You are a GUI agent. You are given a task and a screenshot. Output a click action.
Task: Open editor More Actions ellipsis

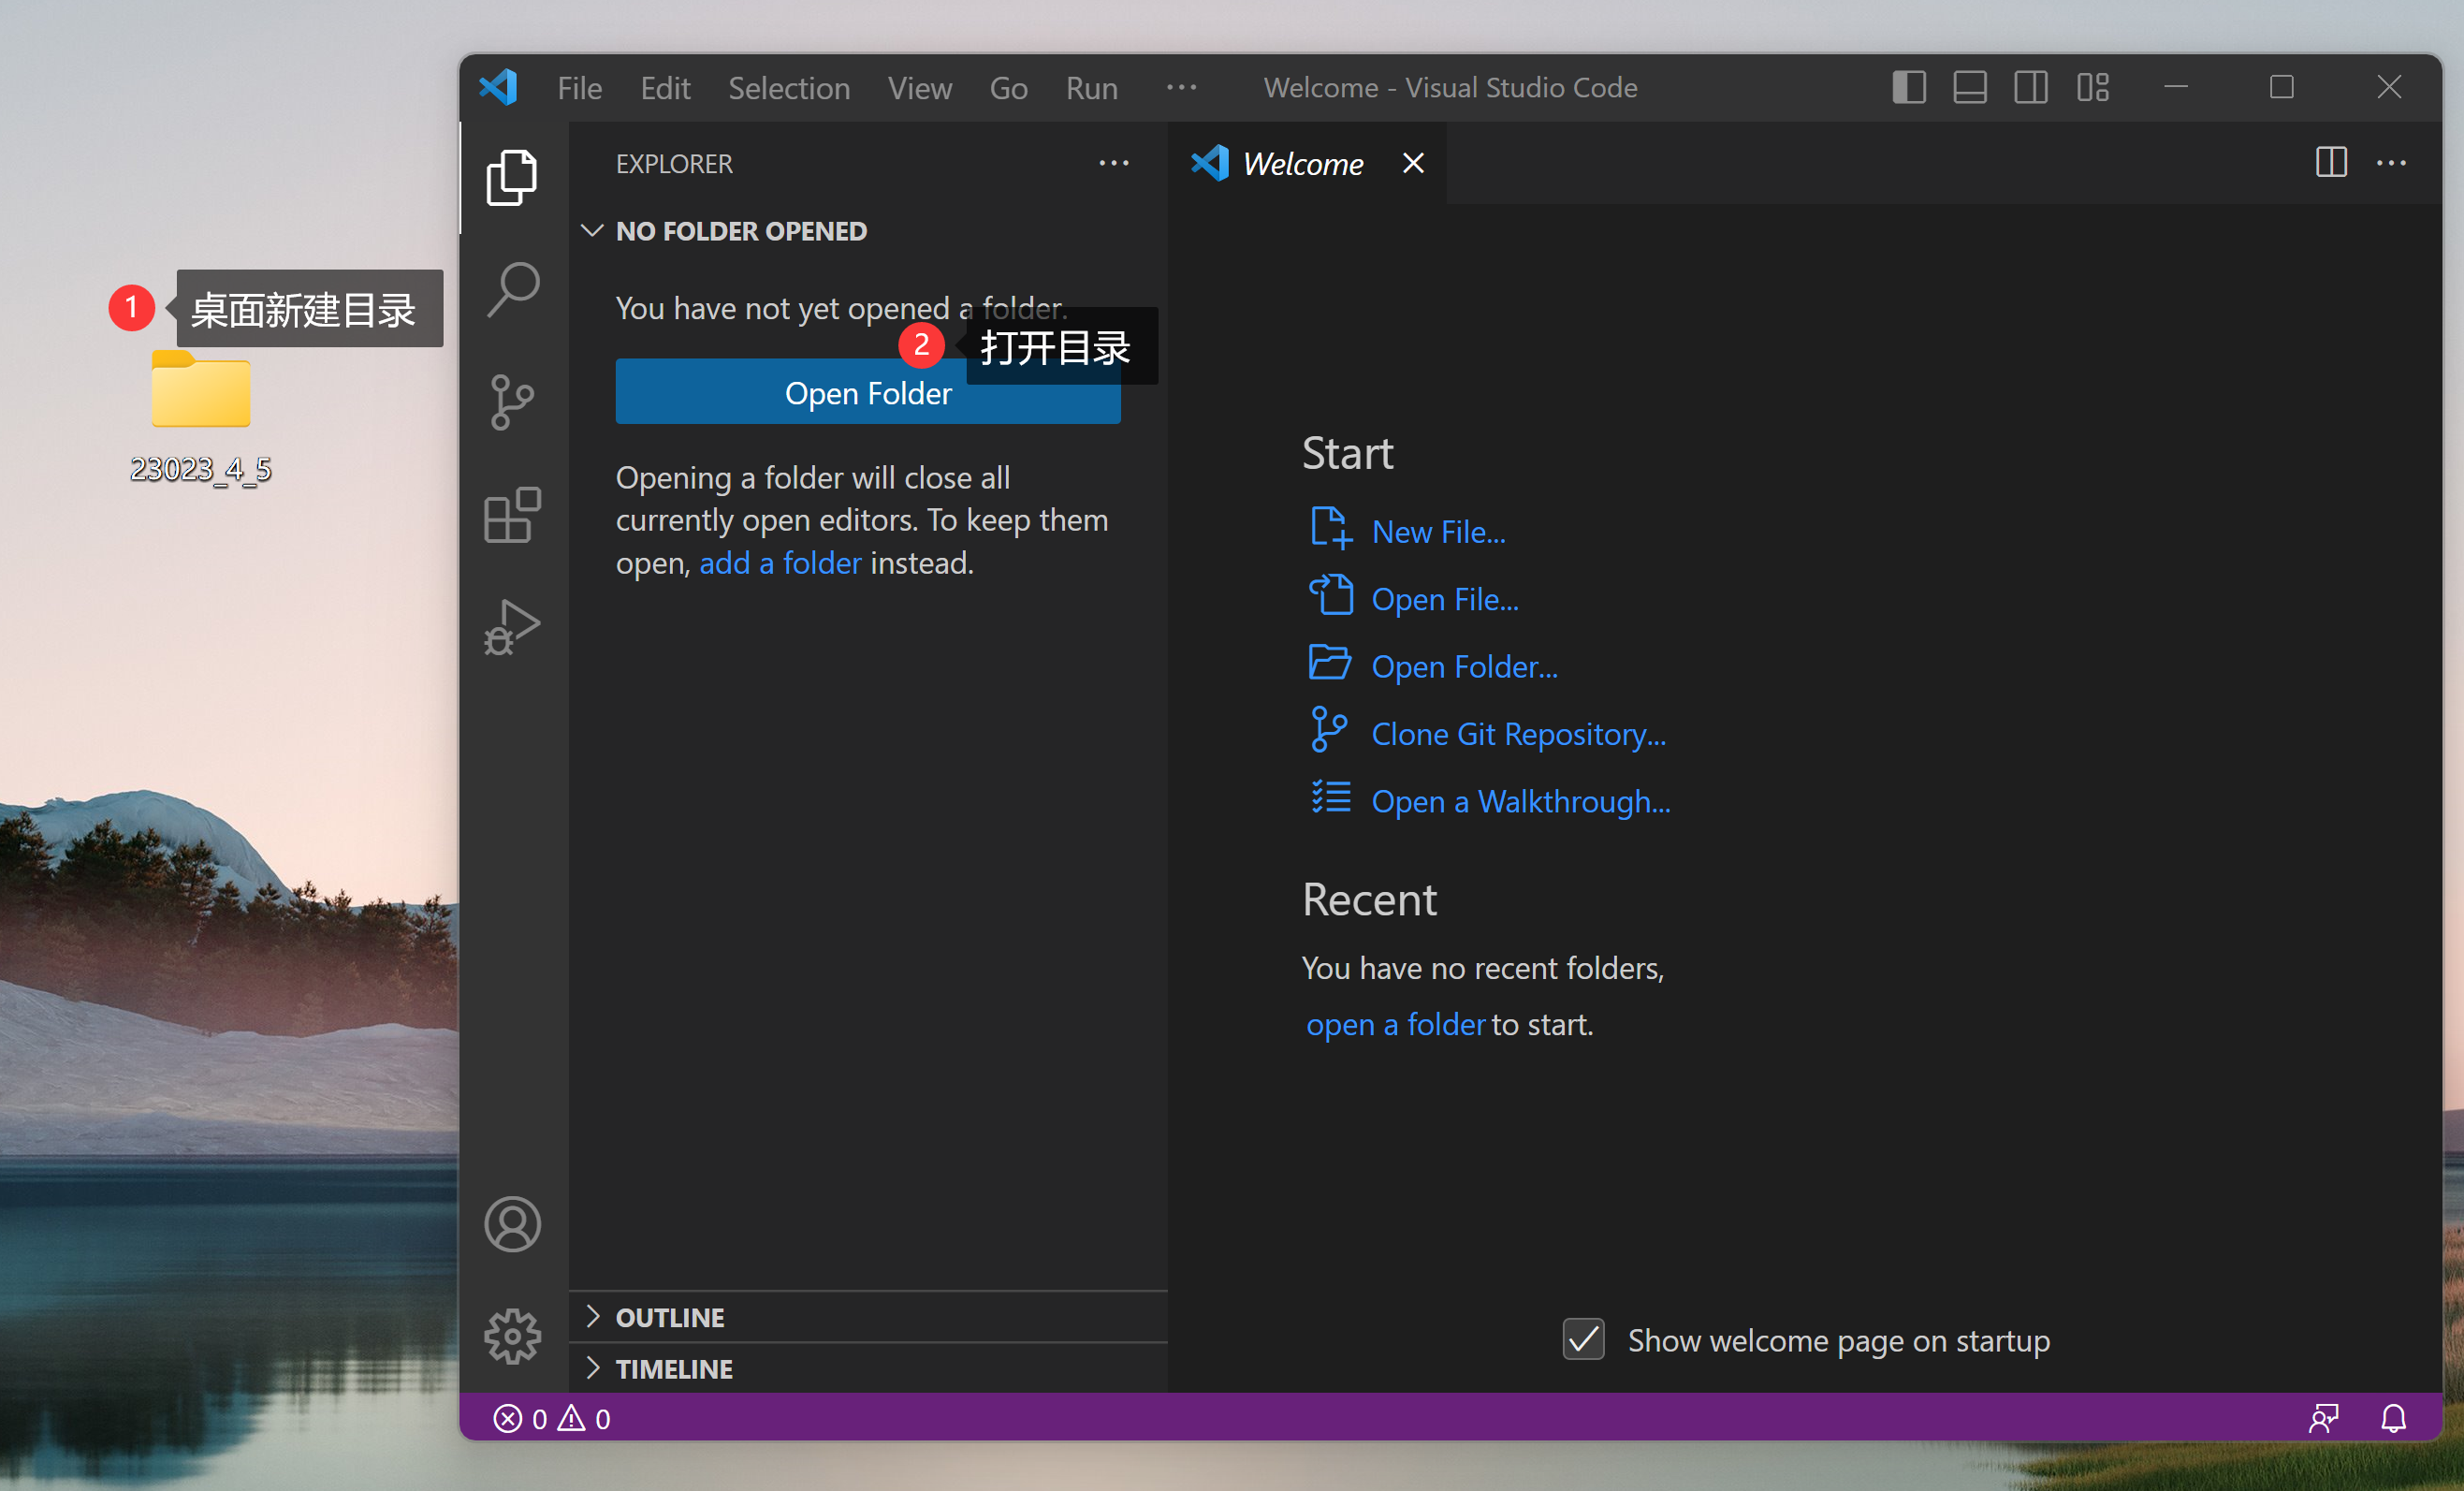(x=2391, y=163)
